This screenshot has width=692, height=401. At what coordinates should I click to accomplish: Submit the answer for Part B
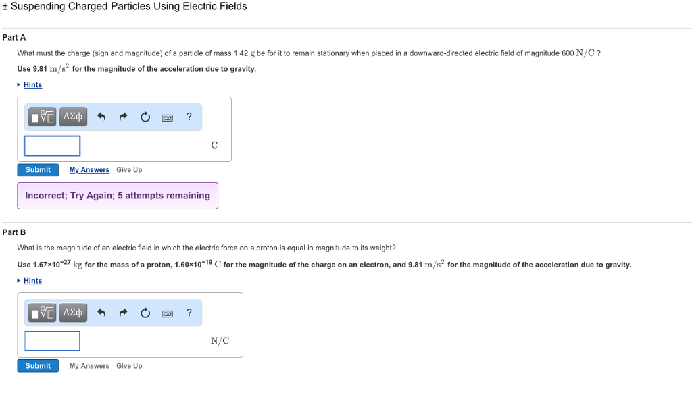pos(38,365)
